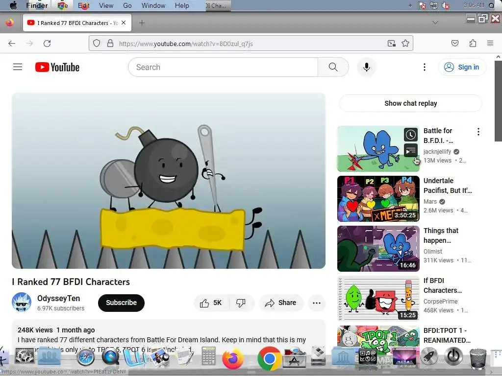Image resolution: width=502 pixels, height=376 pixels.
Task: Open Undertale Pacifist video thumbnail
Action: click(x=378, y=199)
